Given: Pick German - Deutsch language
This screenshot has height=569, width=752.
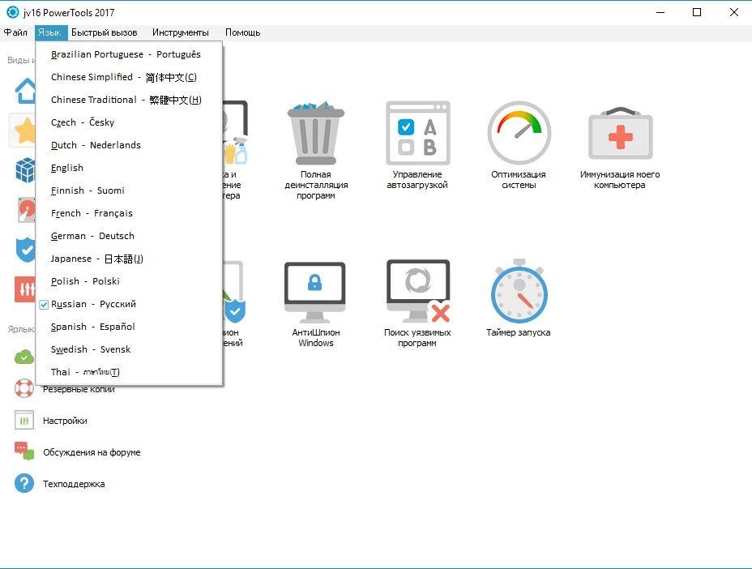Looking at the screenshot, I should [x=129, y=236].
